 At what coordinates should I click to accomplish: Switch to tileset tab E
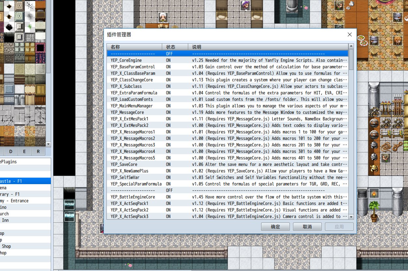pyautogui.click(x=24, y=152)
